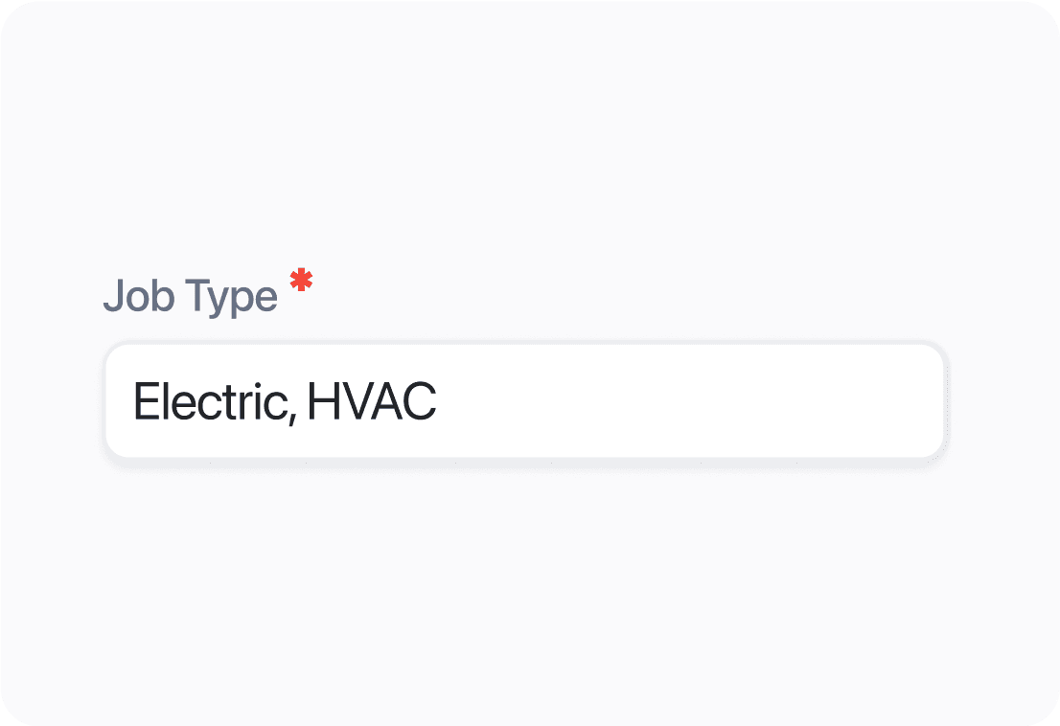The width and height of the screenshot is (1060, 726).
Task: Click the word Electric in the field
Action: (208, 401)
